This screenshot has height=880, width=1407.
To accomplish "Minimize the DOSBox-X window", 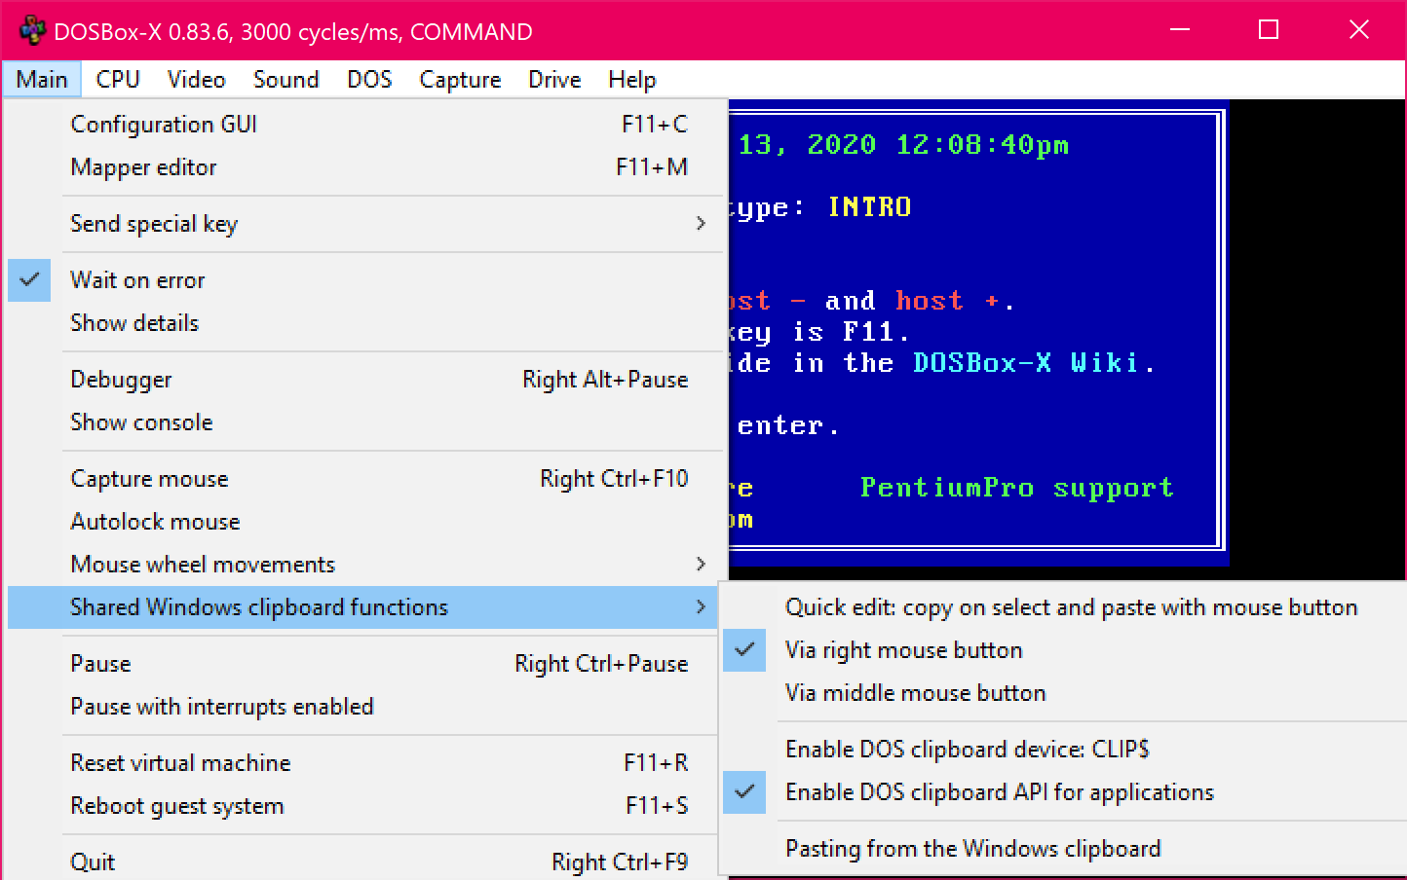I will [x=1180, y=30].
